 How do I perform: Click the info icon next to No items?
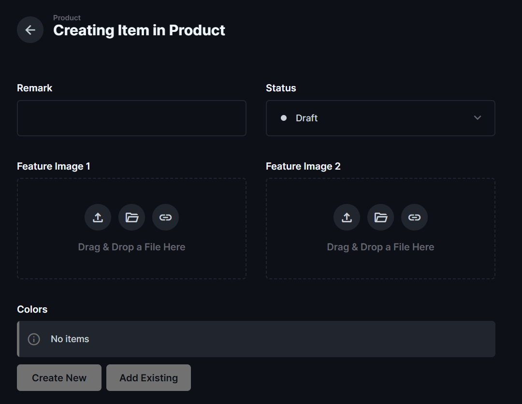coord(34,339)
